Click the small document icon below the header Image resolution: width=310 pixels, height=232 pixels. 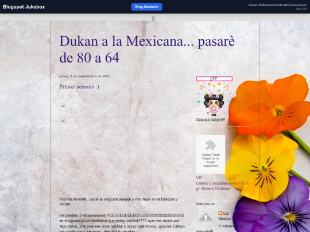153,18
